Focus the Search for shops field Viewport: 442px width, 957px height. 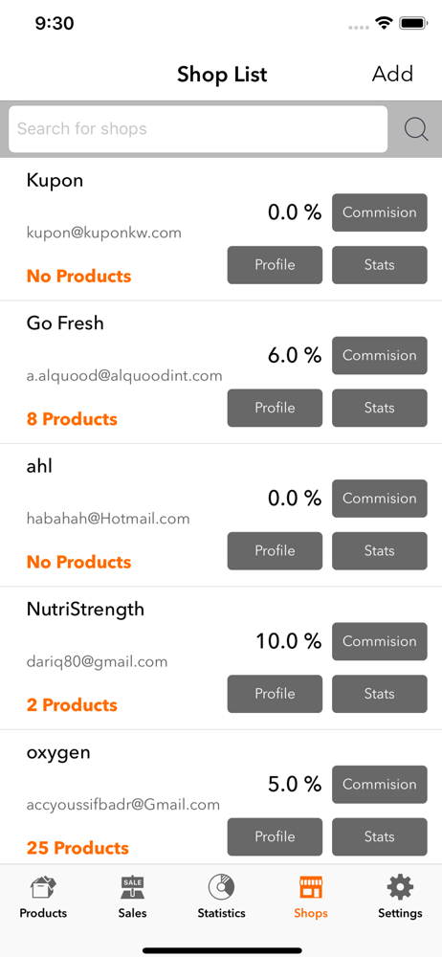[198, 129]
